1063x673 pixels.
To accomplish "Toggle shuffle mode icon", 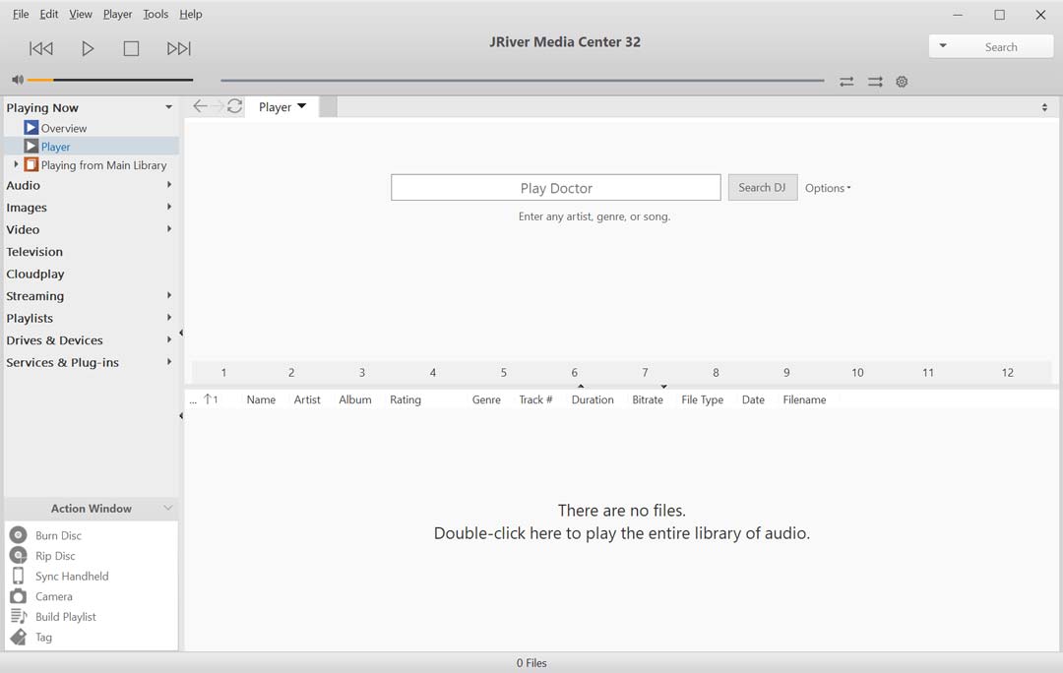I will 875,82.
